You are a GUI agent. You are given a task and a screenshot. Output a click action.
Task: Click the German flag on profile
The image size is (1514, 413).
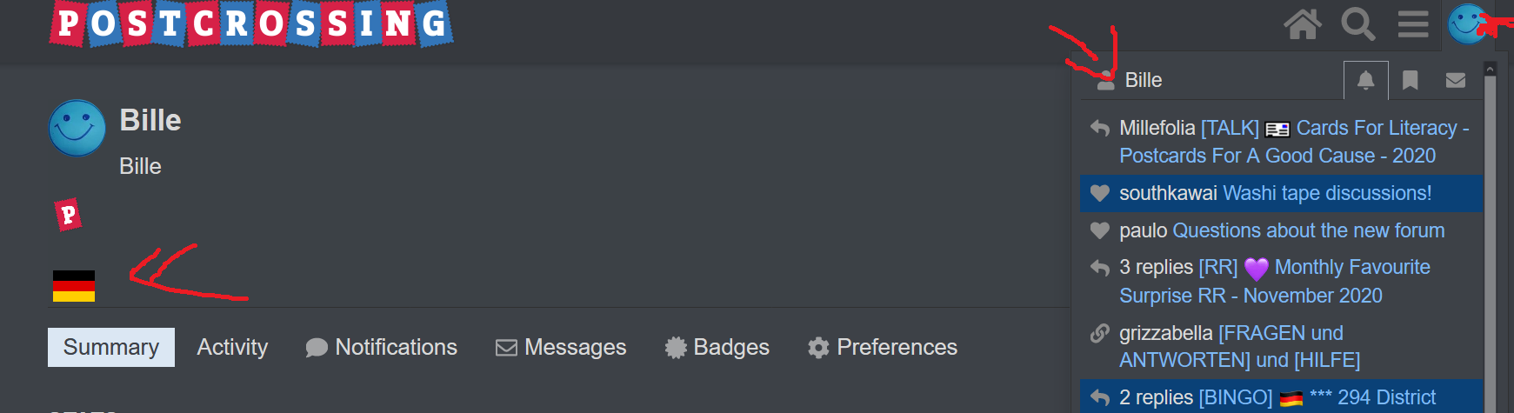(74, 286)
